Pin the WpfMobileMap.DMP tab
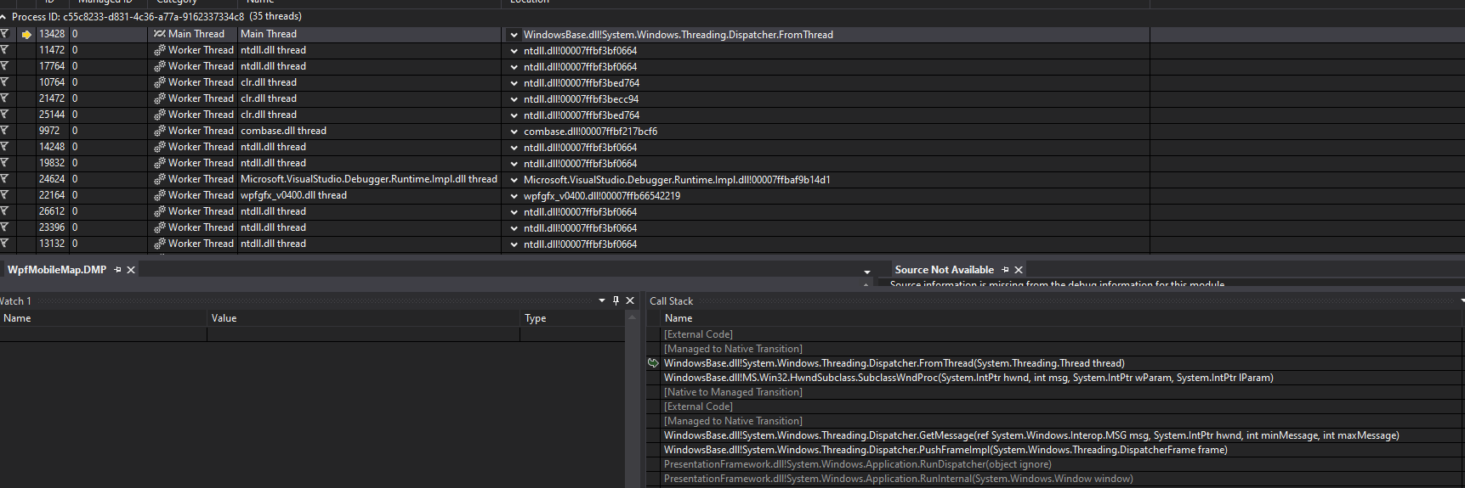This screenshot has height=488, width=1465. pyautogui.click(x=118, y=270)
